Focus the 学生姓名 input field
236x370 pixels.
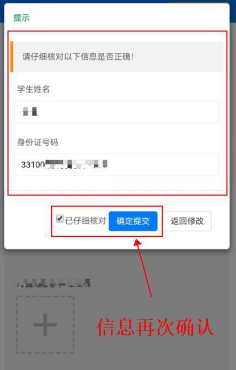coord(117,112)
